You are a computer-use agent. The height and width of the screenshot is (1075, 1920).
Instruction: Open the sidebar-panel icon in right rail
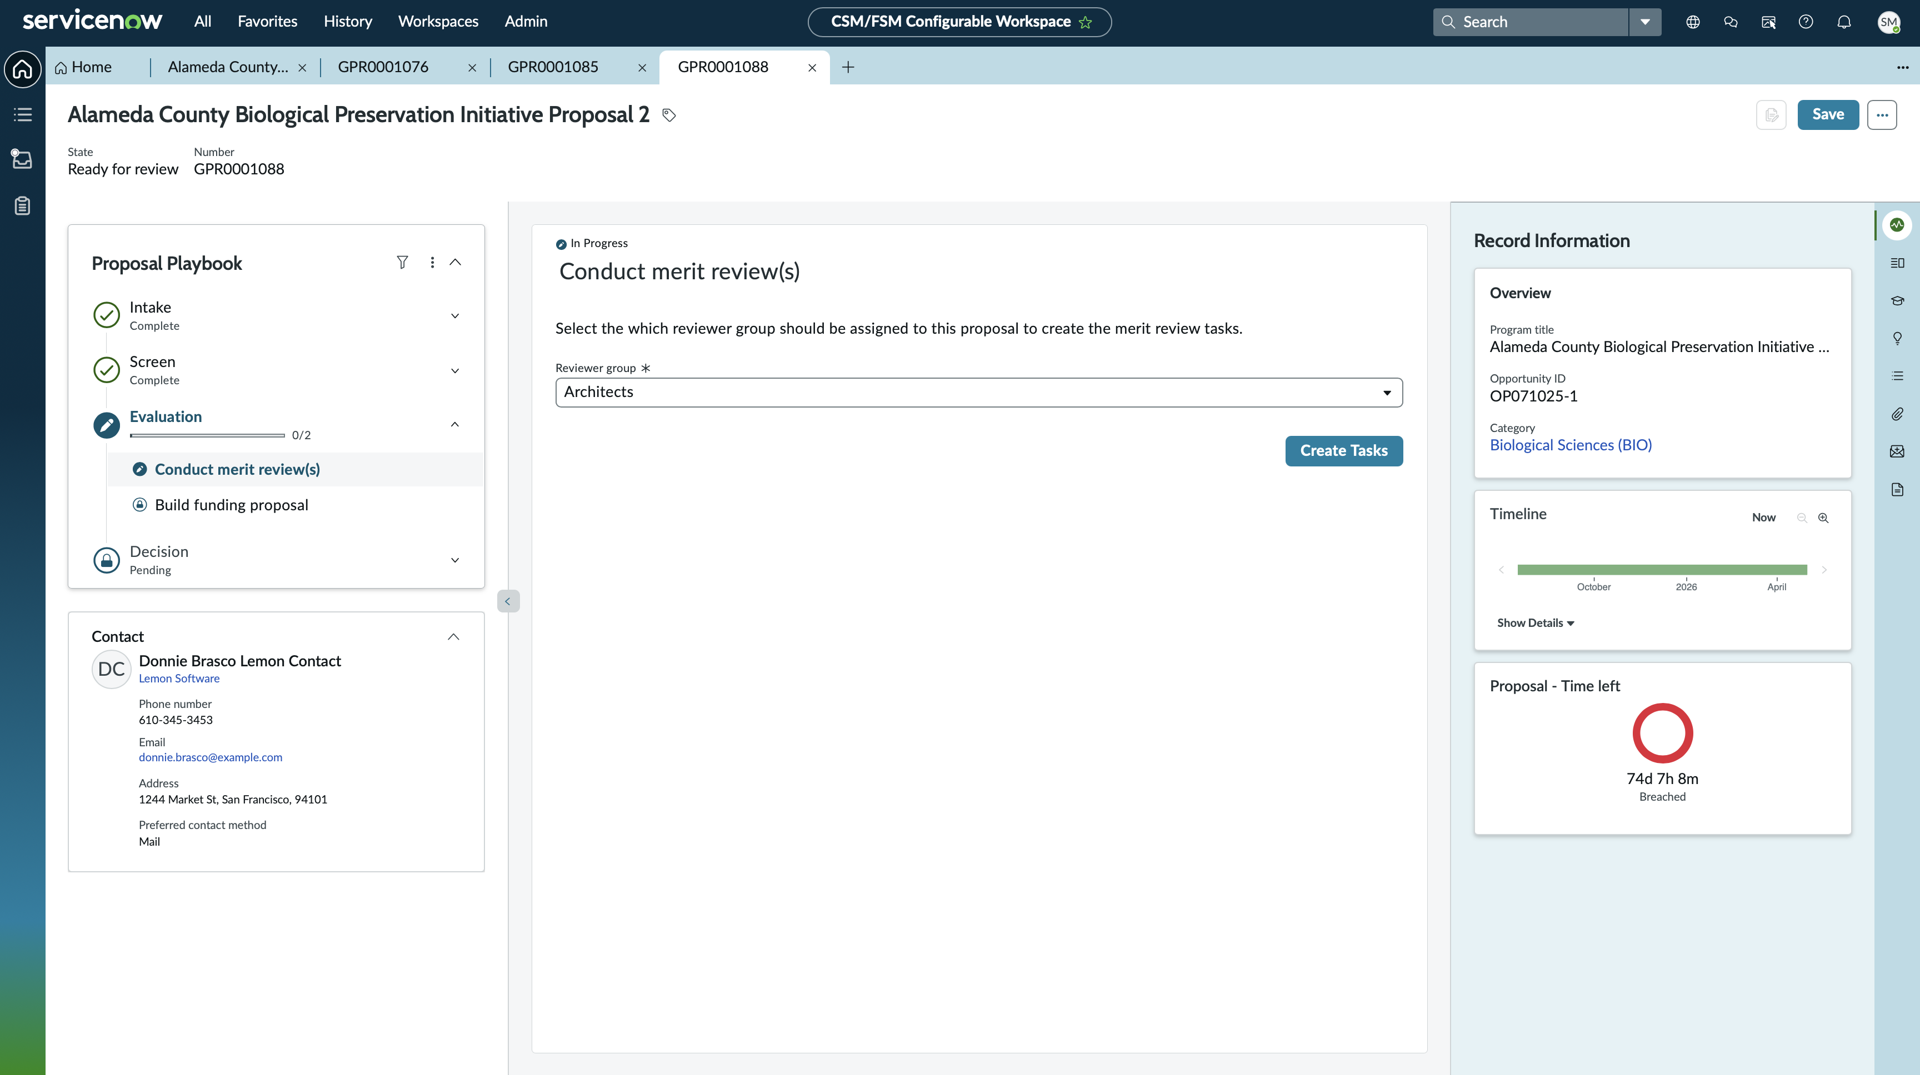point(1897,262)
